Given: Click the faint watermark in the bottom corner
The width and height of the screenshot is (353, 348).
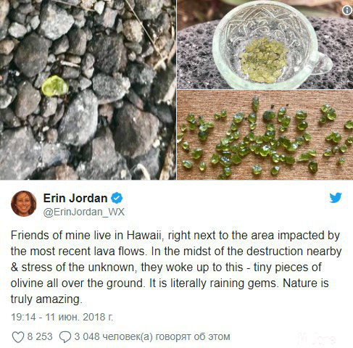Looking at the screenshot, I should point(317,338).
